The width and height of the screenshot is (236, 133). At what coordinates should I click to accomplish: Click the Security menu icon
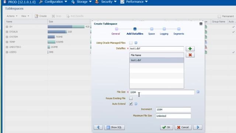coord(97,2)
